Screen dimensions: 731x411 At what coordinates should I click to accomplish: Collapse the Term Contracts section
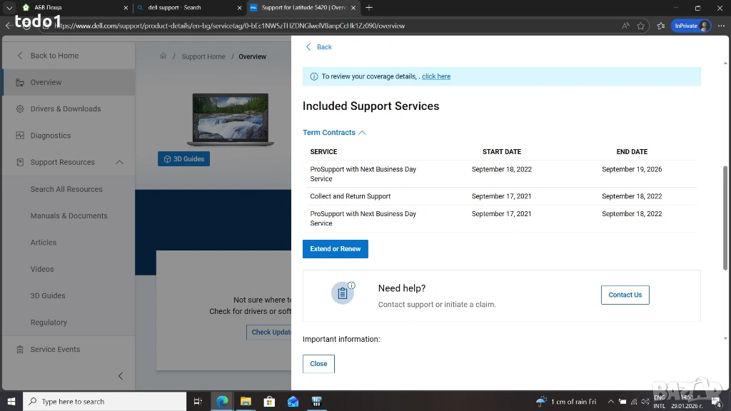(x=334, y=133)
